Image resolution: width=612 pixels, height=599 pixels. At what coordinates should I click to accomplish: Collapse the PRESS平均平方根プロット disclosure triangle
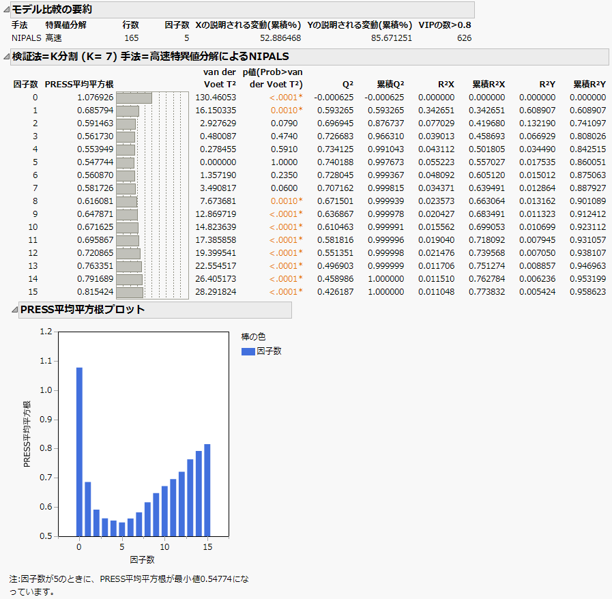coord(14,310)
